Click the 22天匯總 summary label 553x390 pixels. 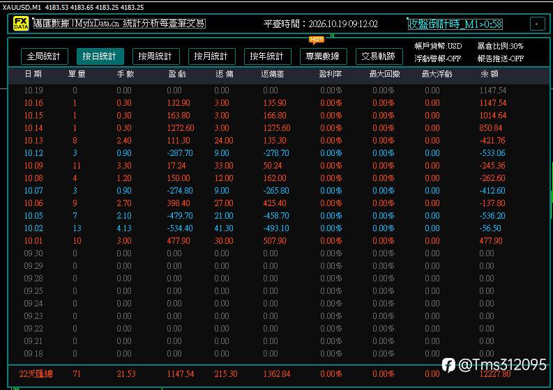[36, 374]
